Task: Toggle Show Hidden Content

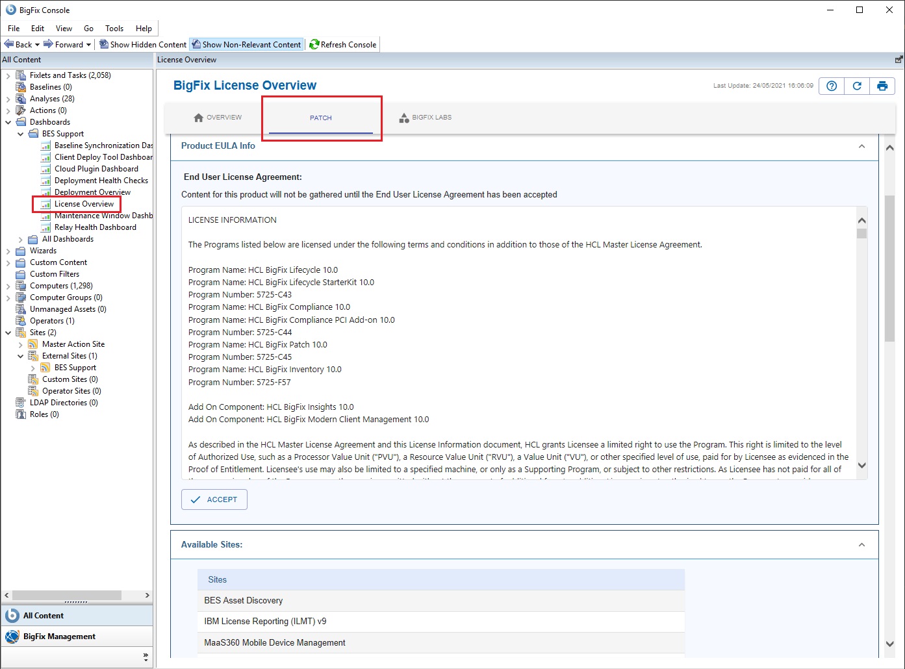Action: click(143, 44)
